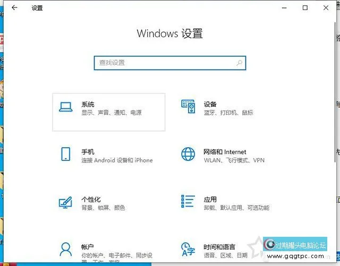The image size is (340, 266).
Task: Select the 帐户 category title
Action: (87, 247)
